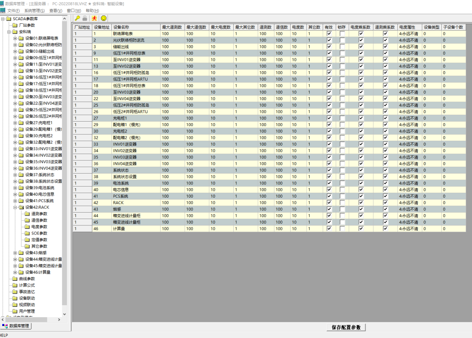Expand 设备43:烟感 tree node
The height and width of the screenshot is (338, 472).
click(x=15, y=253)
